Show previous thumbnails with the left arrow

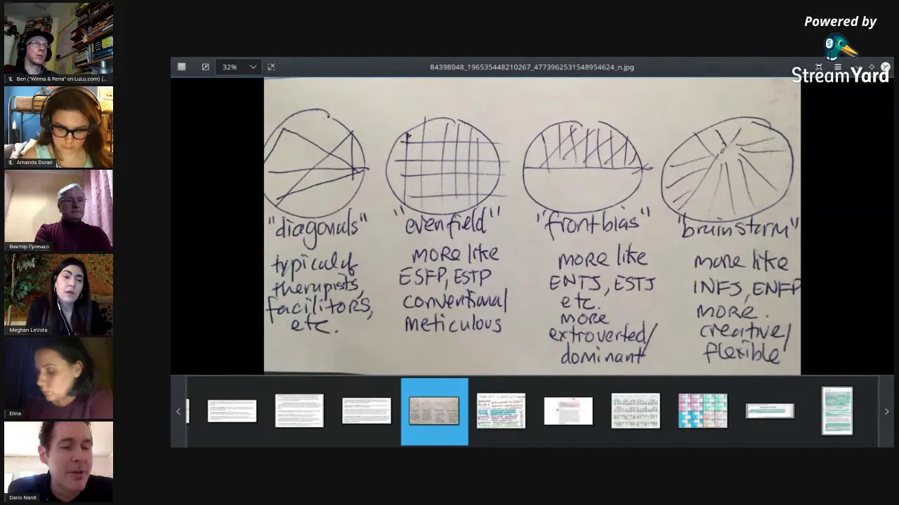click(178, 412)
